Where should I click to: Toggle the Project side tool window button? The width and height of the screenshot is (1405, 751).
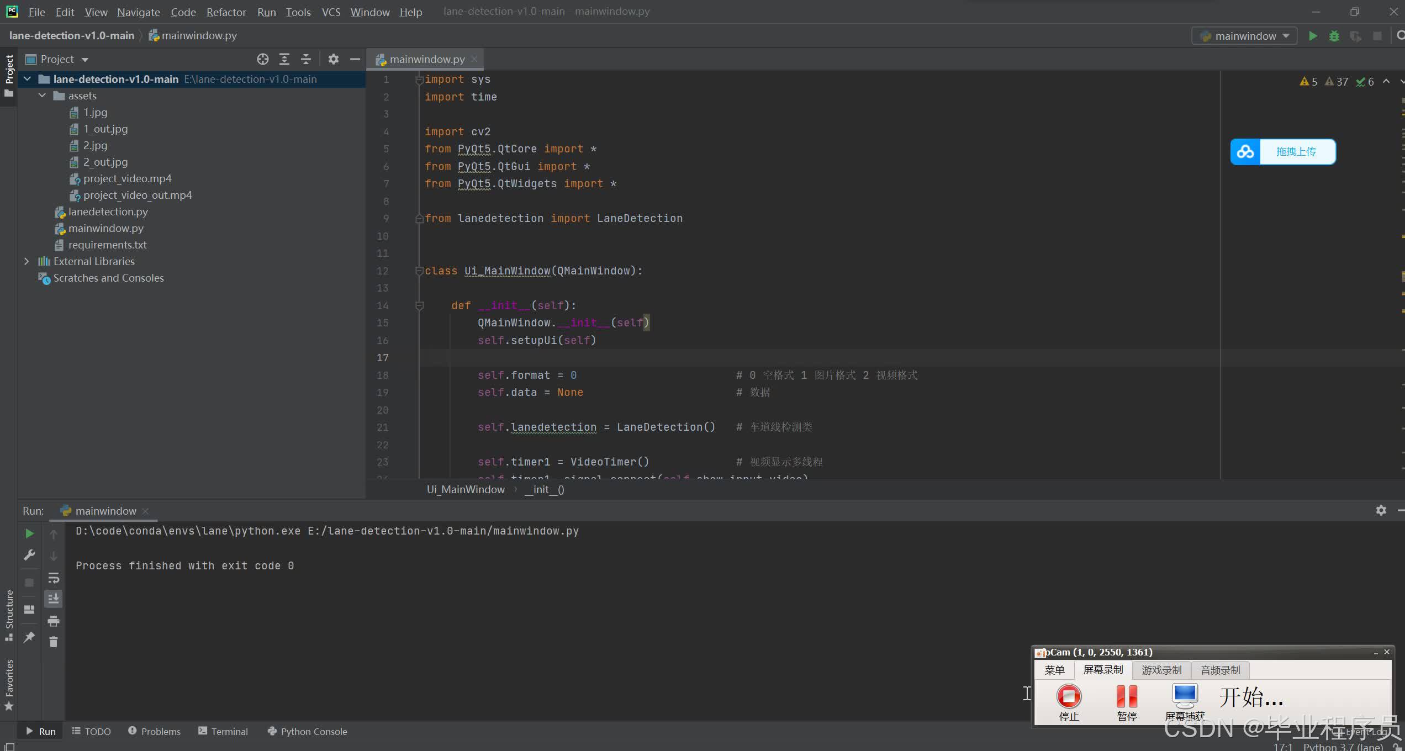[9, 76]
